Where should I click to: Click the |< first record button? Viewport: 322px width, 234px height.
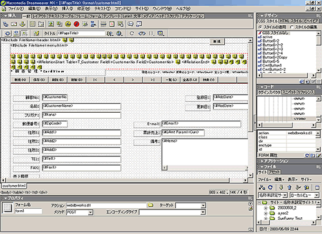(x=95, y=80)
